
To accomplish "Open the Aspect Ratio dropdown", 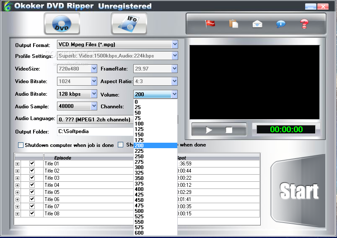I will tap(174, 81).
